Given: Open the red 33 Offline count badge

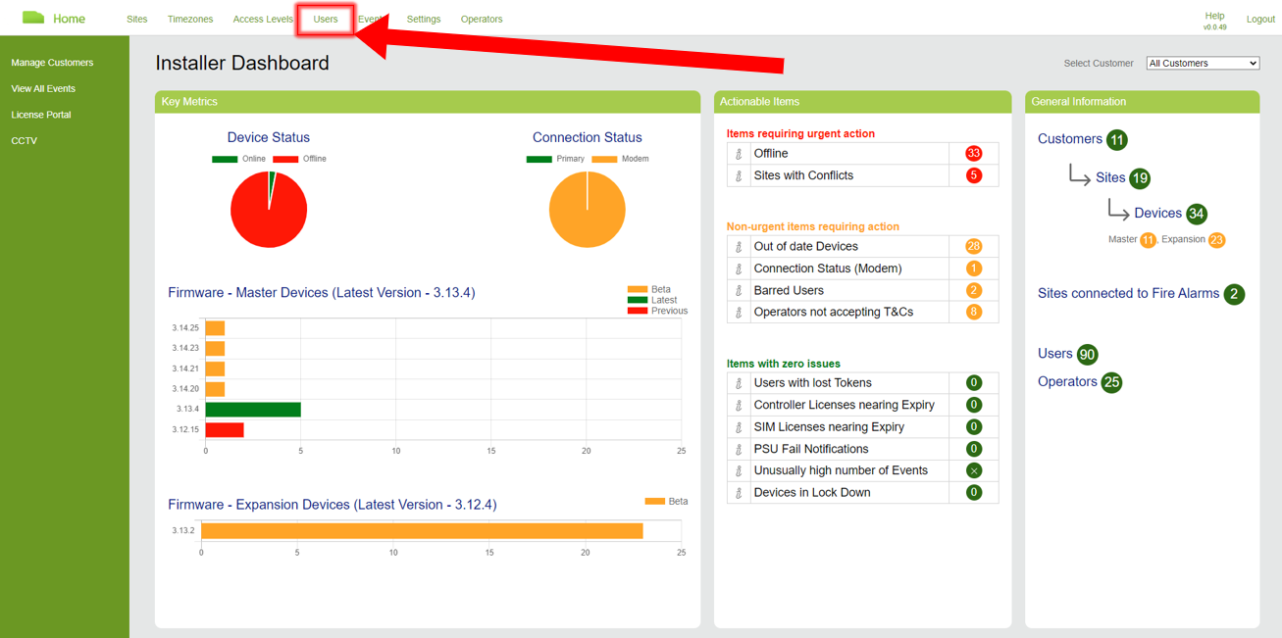Looking at the screenshot, I should (974, 153).
